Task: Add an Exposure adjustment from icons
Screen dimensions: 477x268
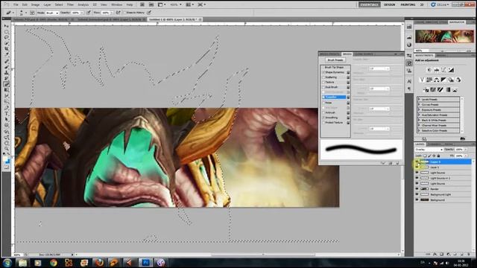Action: 451,70
